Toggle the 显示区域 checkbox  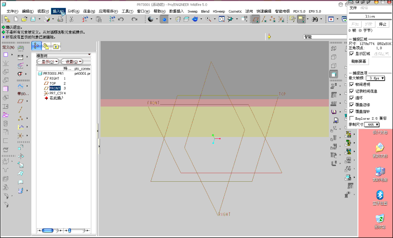click(x=351, y=54)
